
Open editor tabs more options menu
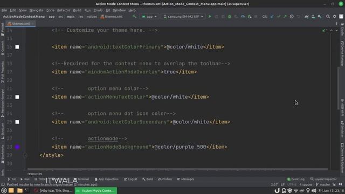(x=336, y=24)
